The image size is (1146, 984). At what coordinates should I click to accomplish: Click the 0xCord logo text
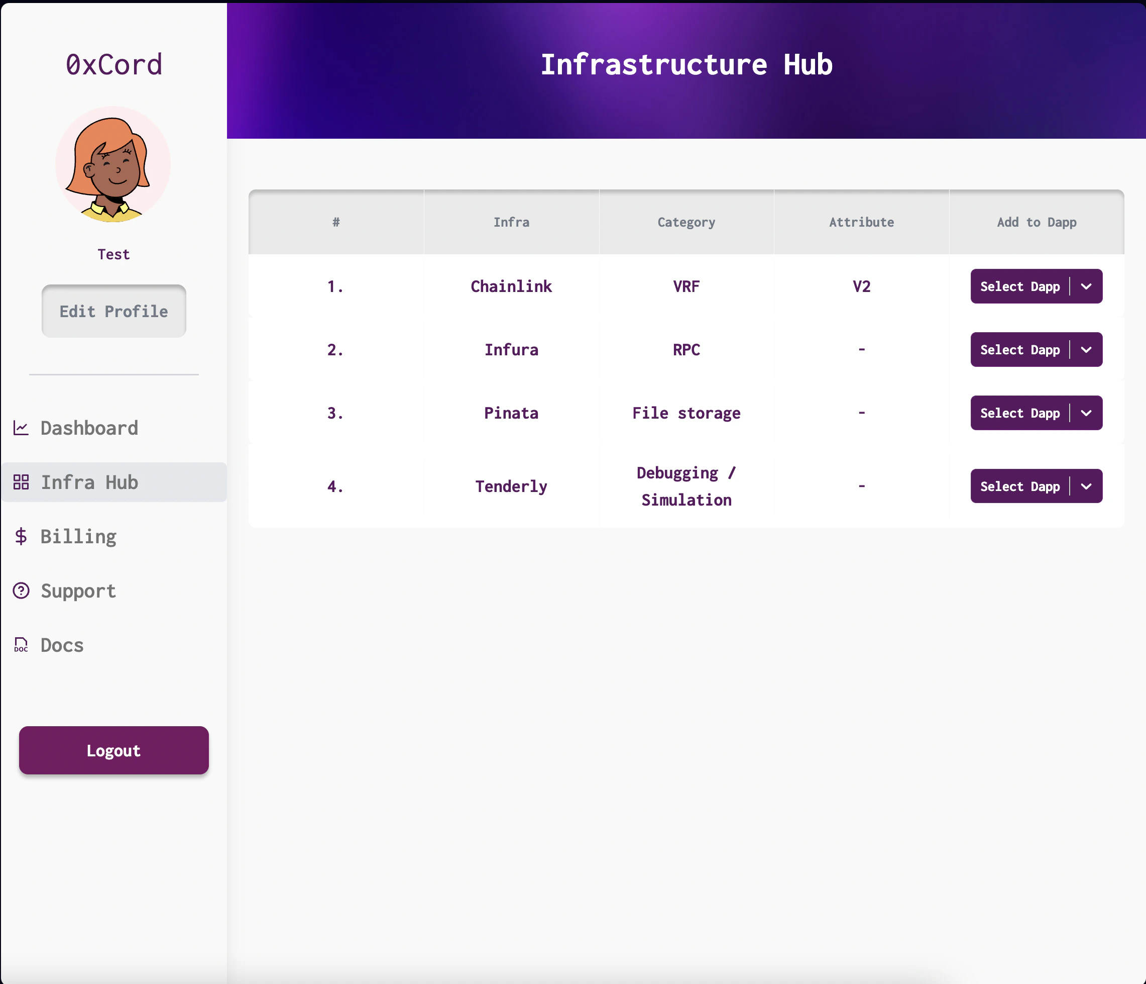tap(113, 65)
